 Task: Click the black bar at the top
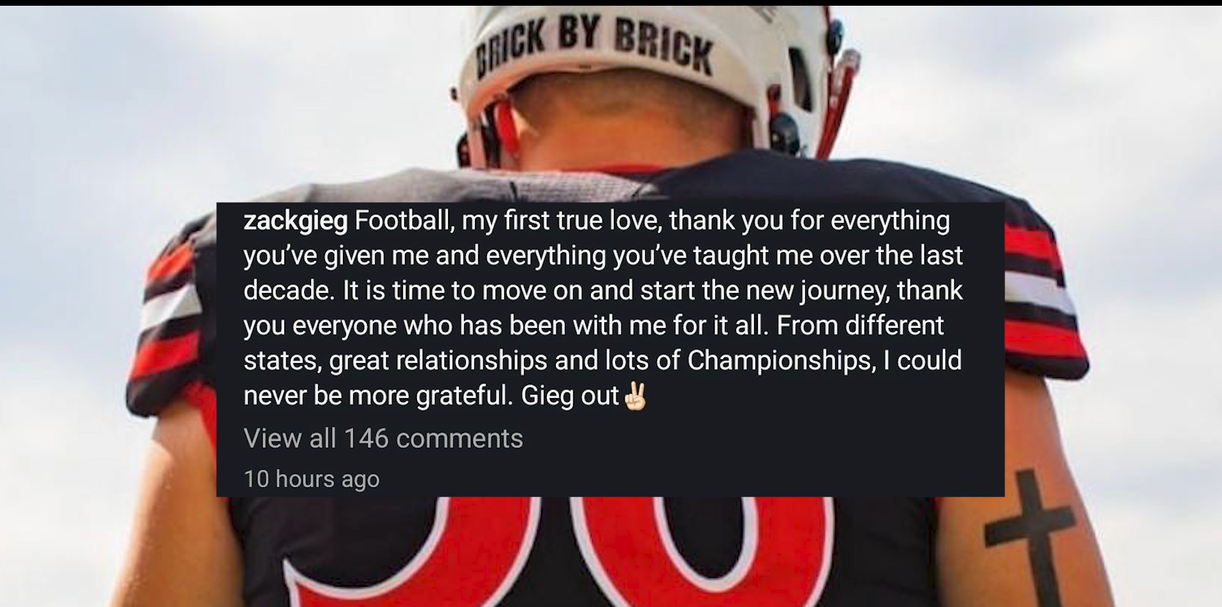(x=611, y=3)
